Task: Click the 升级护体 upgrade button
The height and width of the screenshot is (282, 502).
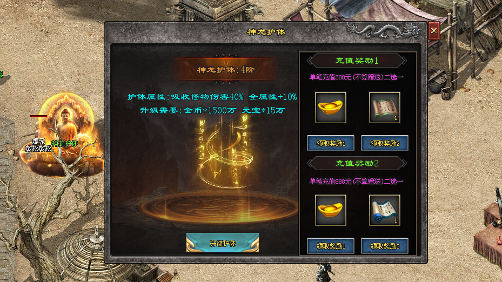Action: click(223, 243)
